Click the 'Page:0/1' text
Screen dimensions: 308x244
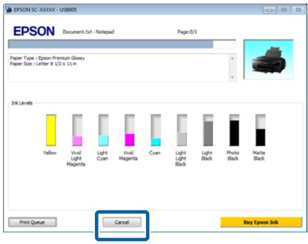187,32
